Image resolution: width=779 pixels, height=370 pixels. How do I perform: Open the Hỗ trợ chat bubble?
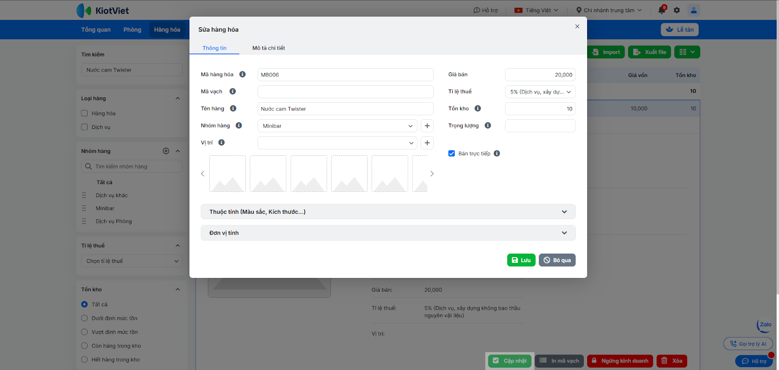click(x=754, y=361)
